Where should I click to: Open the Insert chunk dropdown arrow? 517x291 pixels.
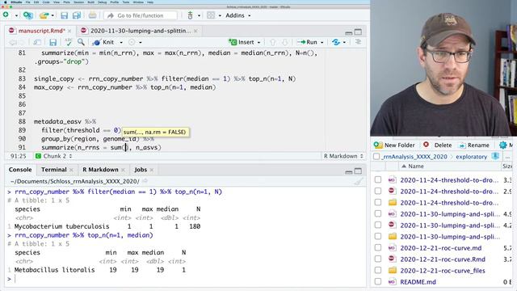coord(258,42)
